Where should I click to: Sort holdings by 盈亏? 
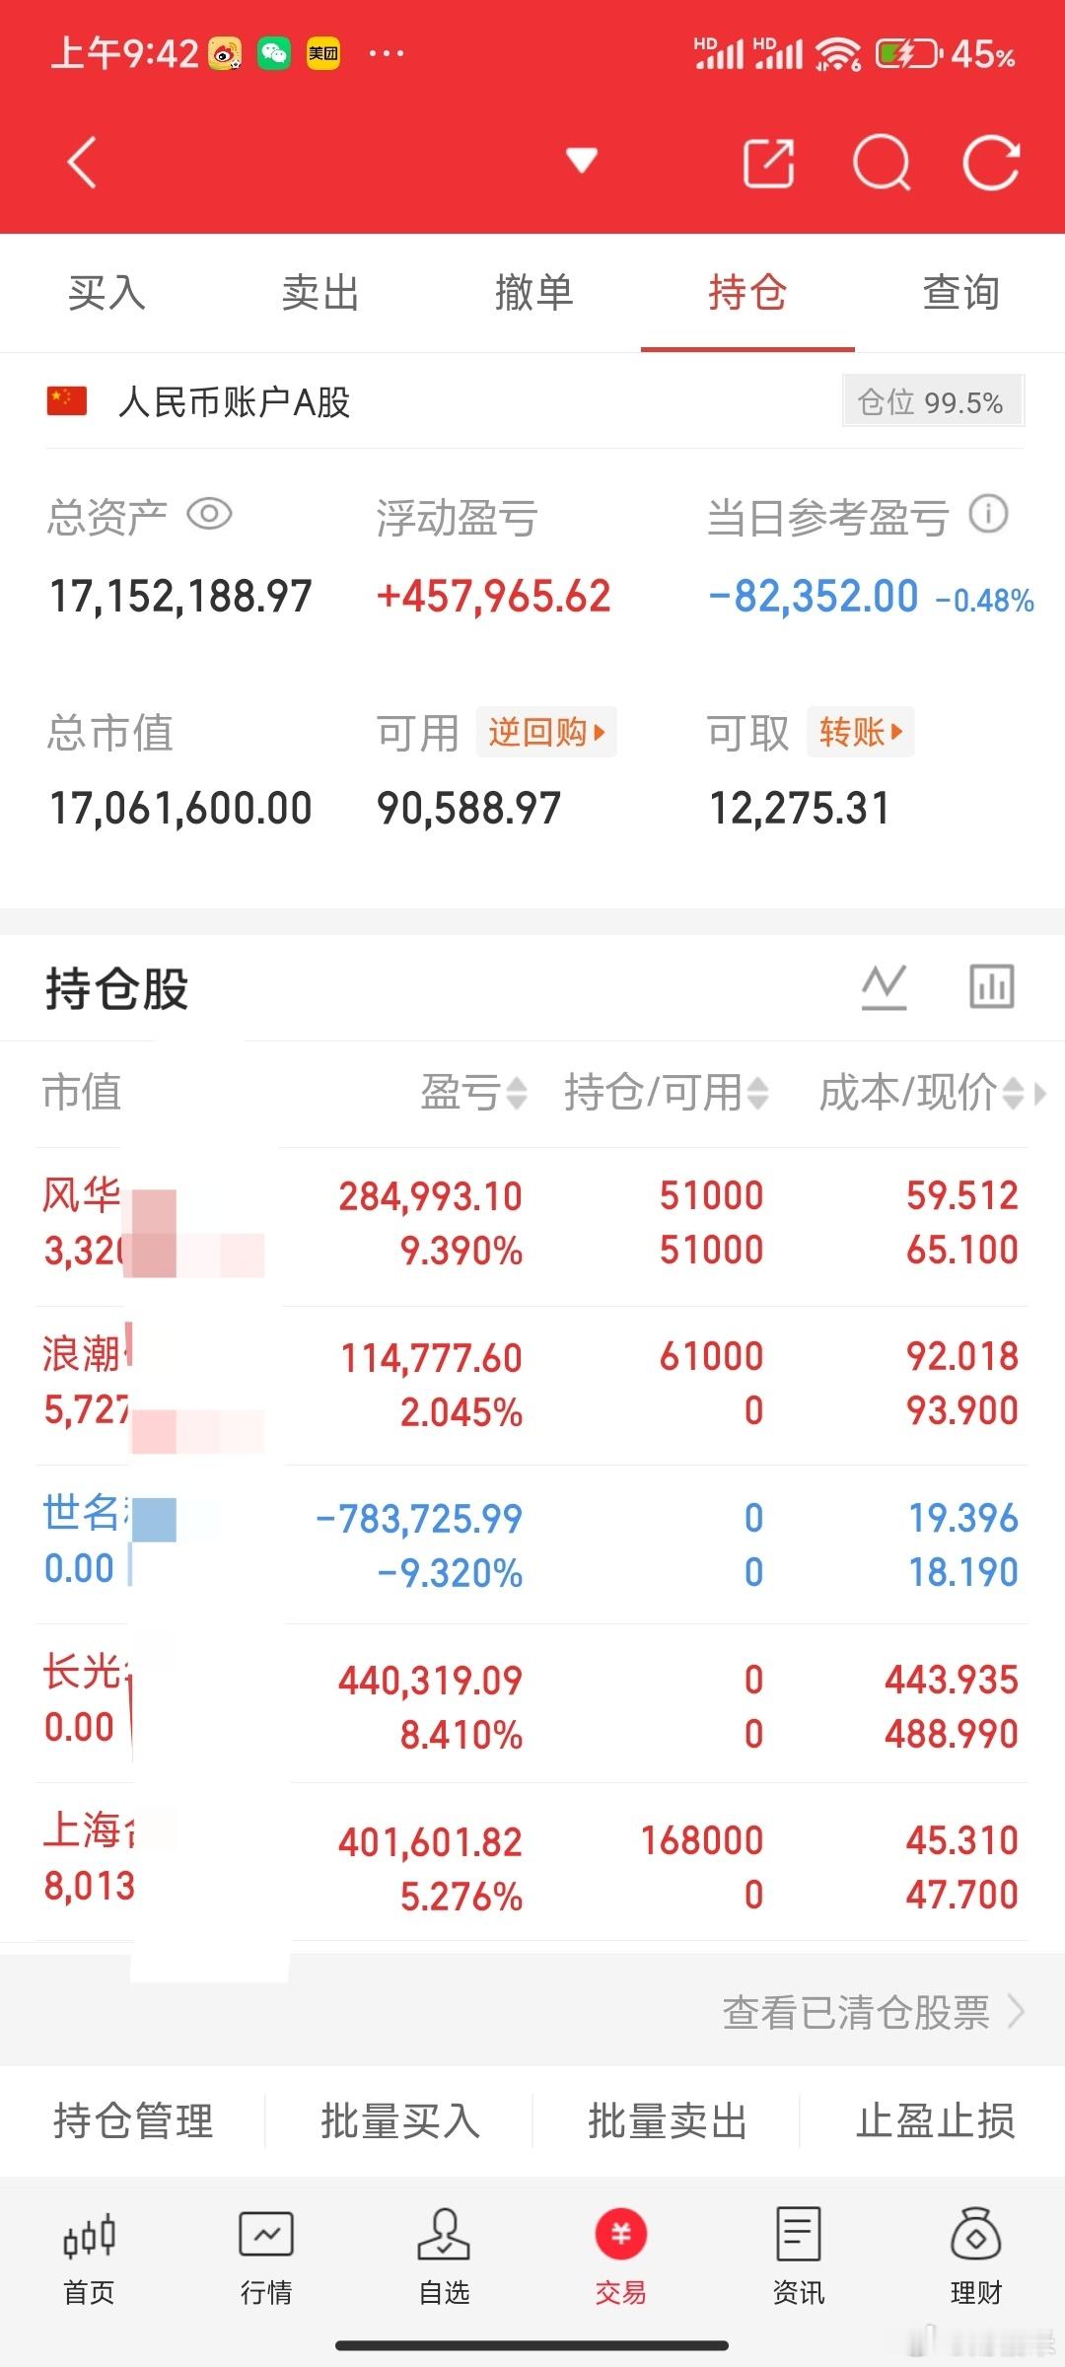point(473,1093)
